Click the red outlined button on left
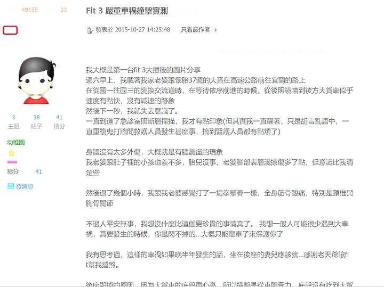The width and height of the screenshot is (384, 287). click(10, 30)
